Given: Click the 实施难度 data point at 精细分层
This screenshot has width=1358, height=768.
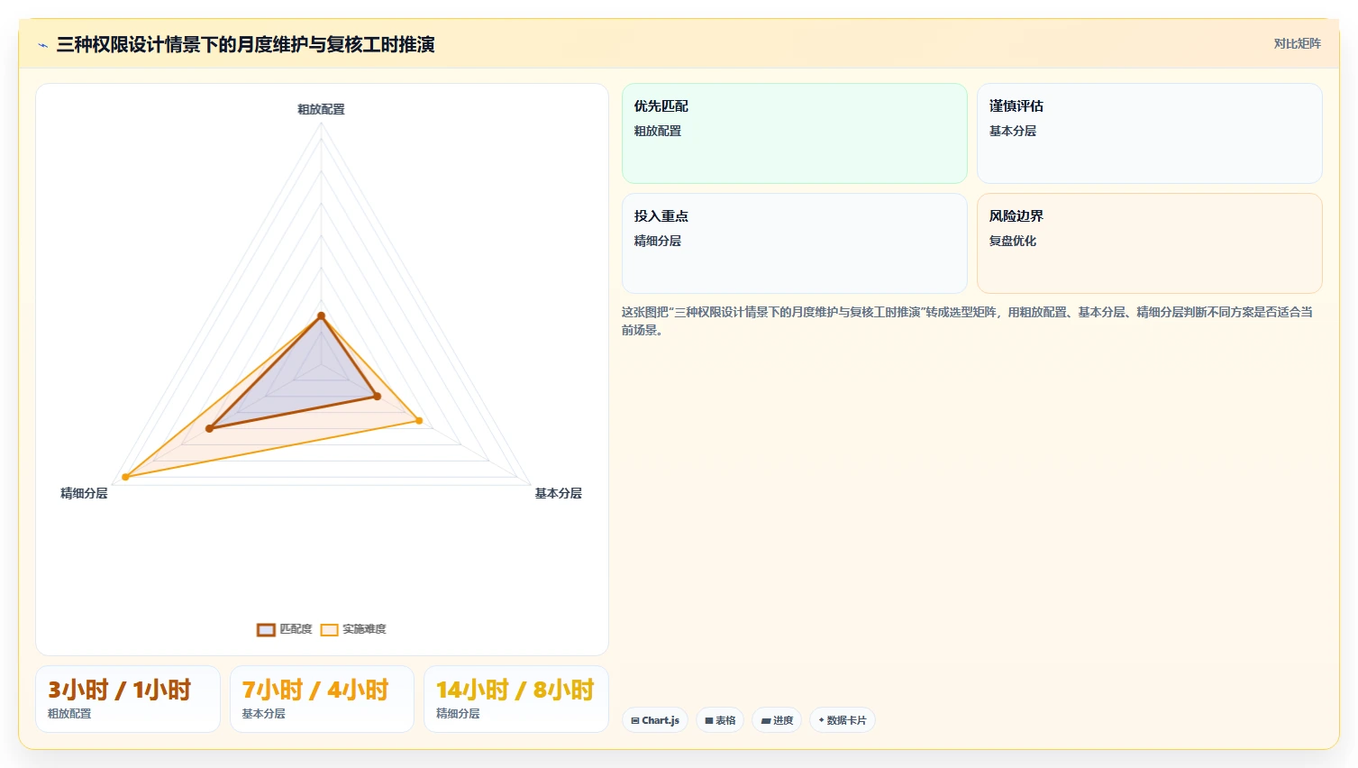Looking at the screenshot, I should (125, 477).
